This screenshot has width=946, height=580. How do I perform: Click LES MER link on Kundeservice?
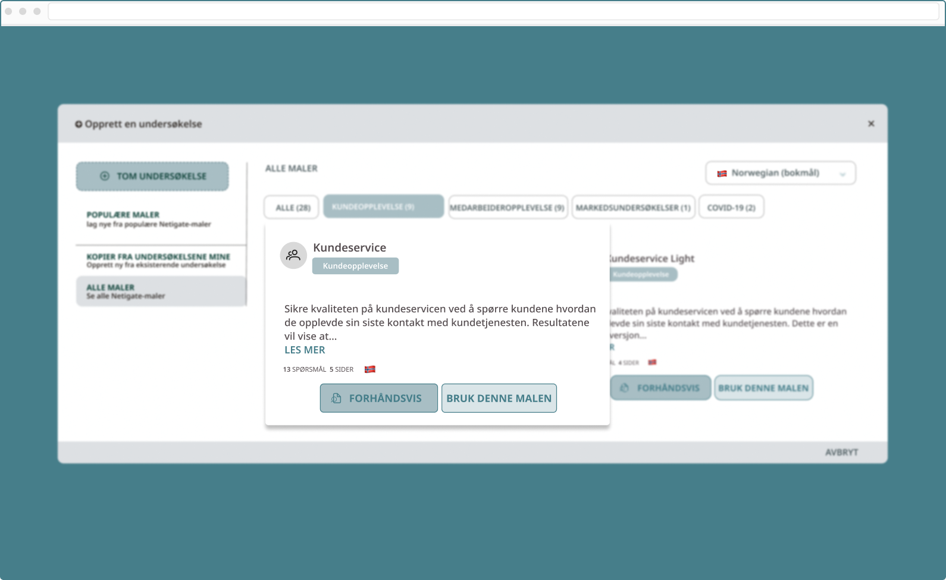tap(305, 350)
